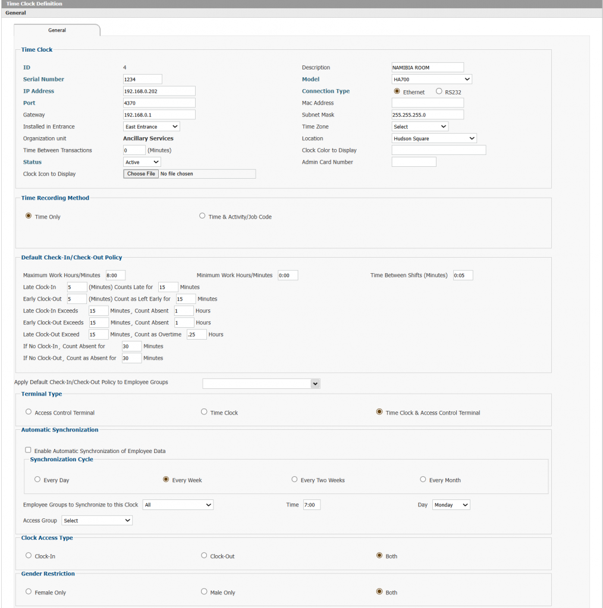Select Both under Gender Restriction
The width and height of the screenshot is (603, 608).
[x=379, y=591]
